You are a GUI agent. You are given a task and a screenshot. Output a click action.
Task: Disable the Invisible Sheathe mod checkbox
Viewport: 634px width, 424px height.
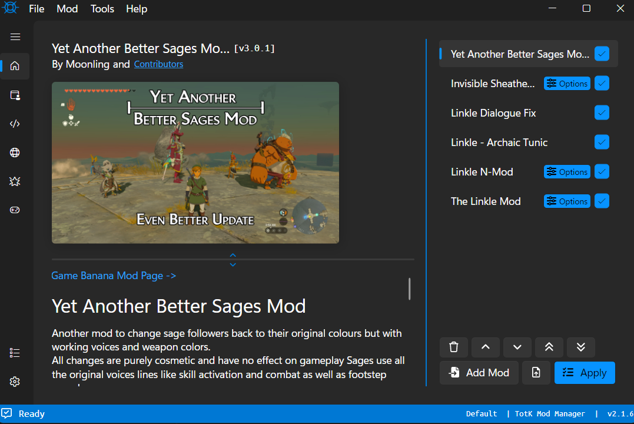coord(602,84)
